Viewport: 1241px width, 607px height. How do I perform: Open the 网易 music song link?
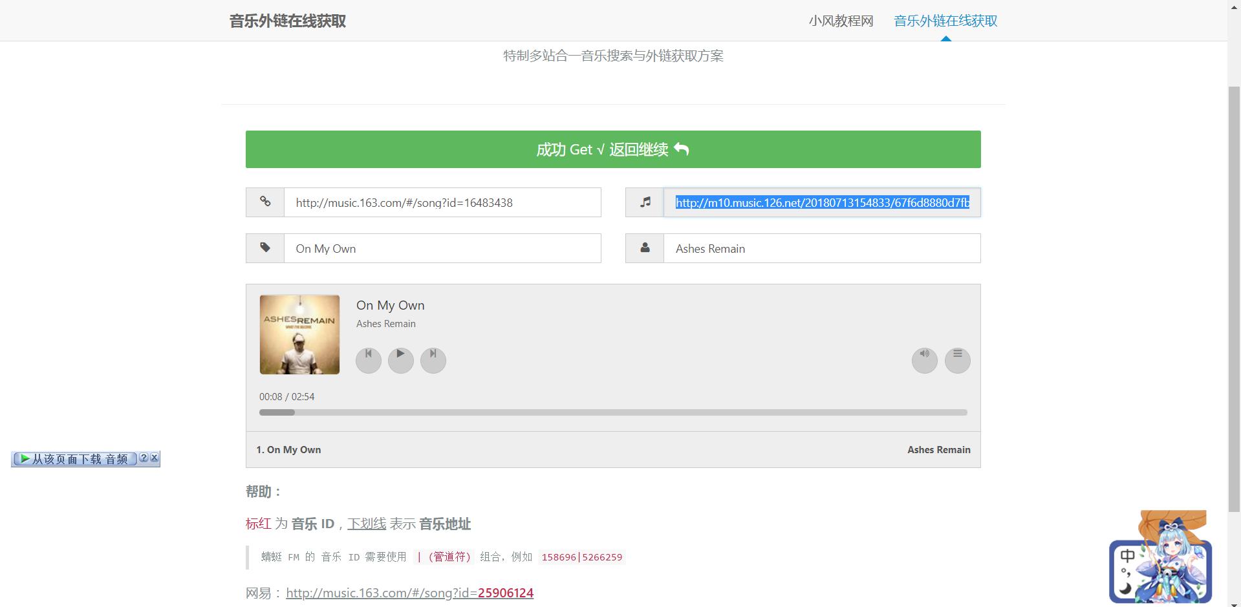(409, 593)
